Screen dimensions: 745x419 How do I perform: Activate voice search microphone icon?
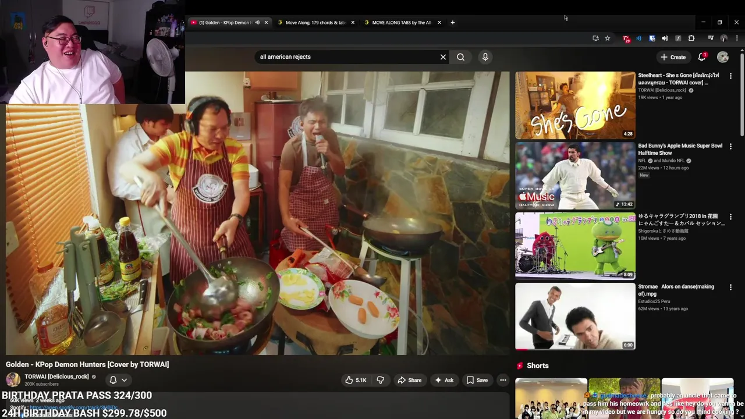click(x=485, y=57)
